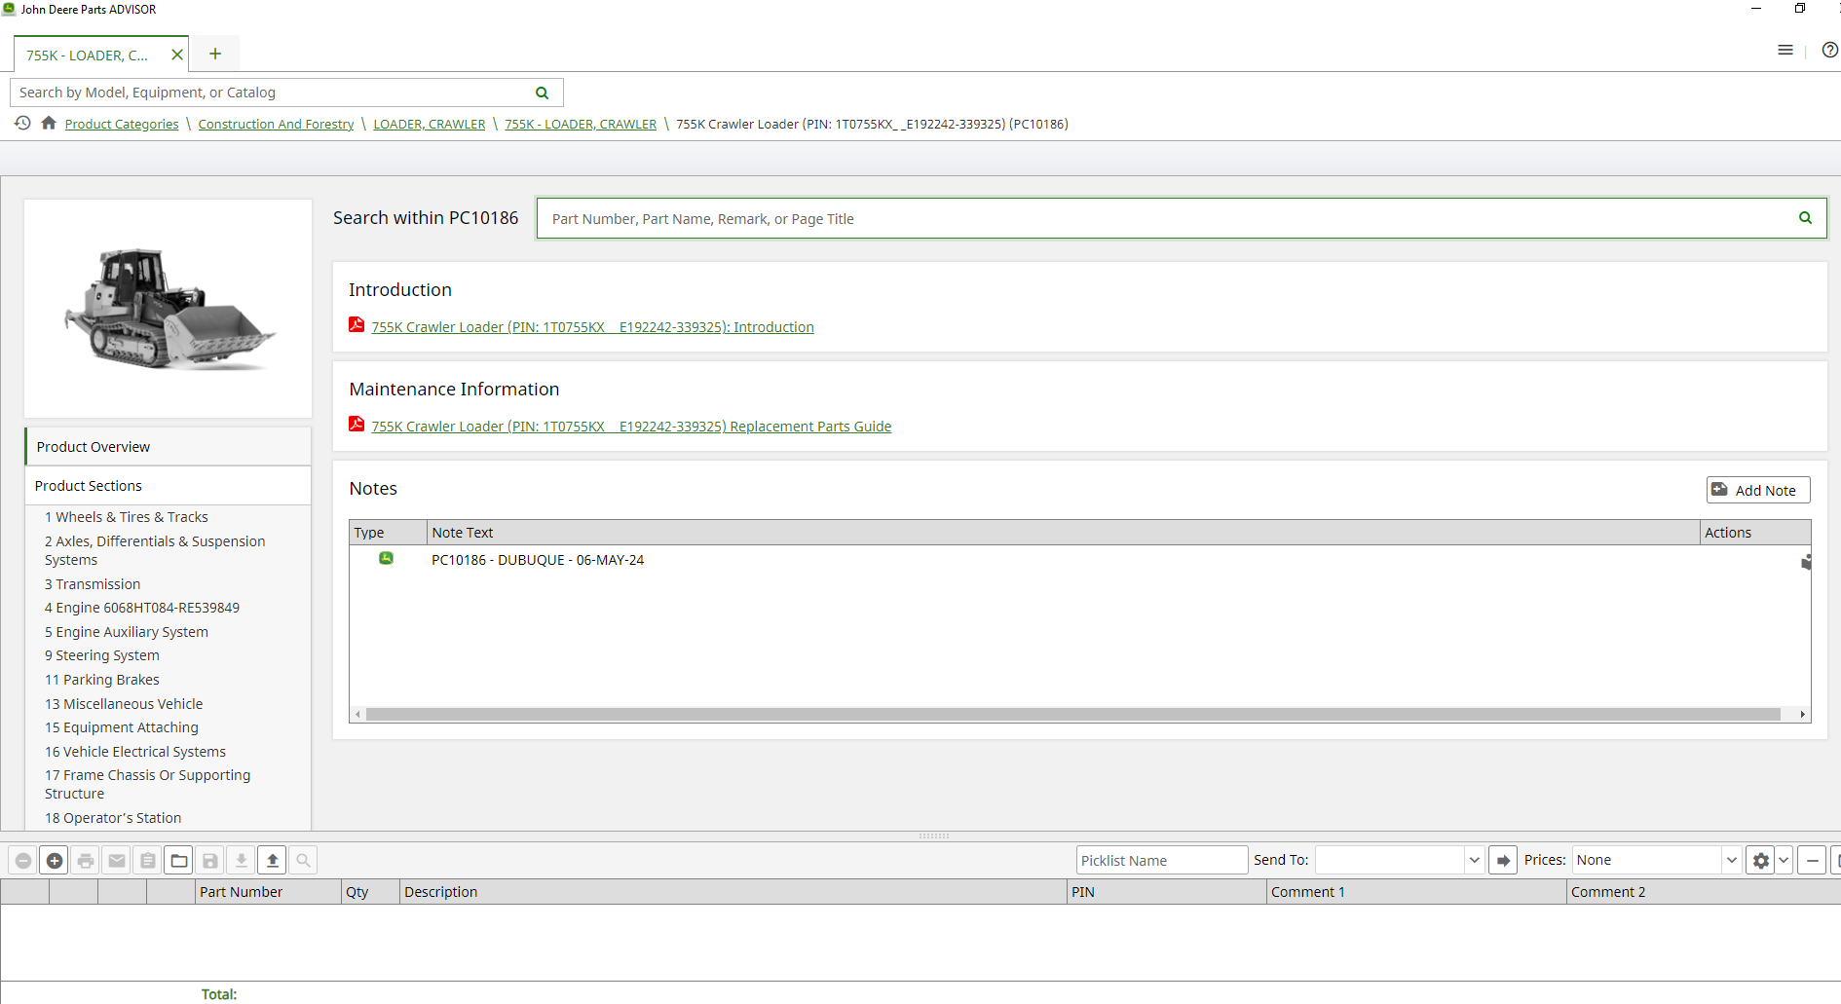
Task: Click search icon in model search bar
Action: (543, 93)
